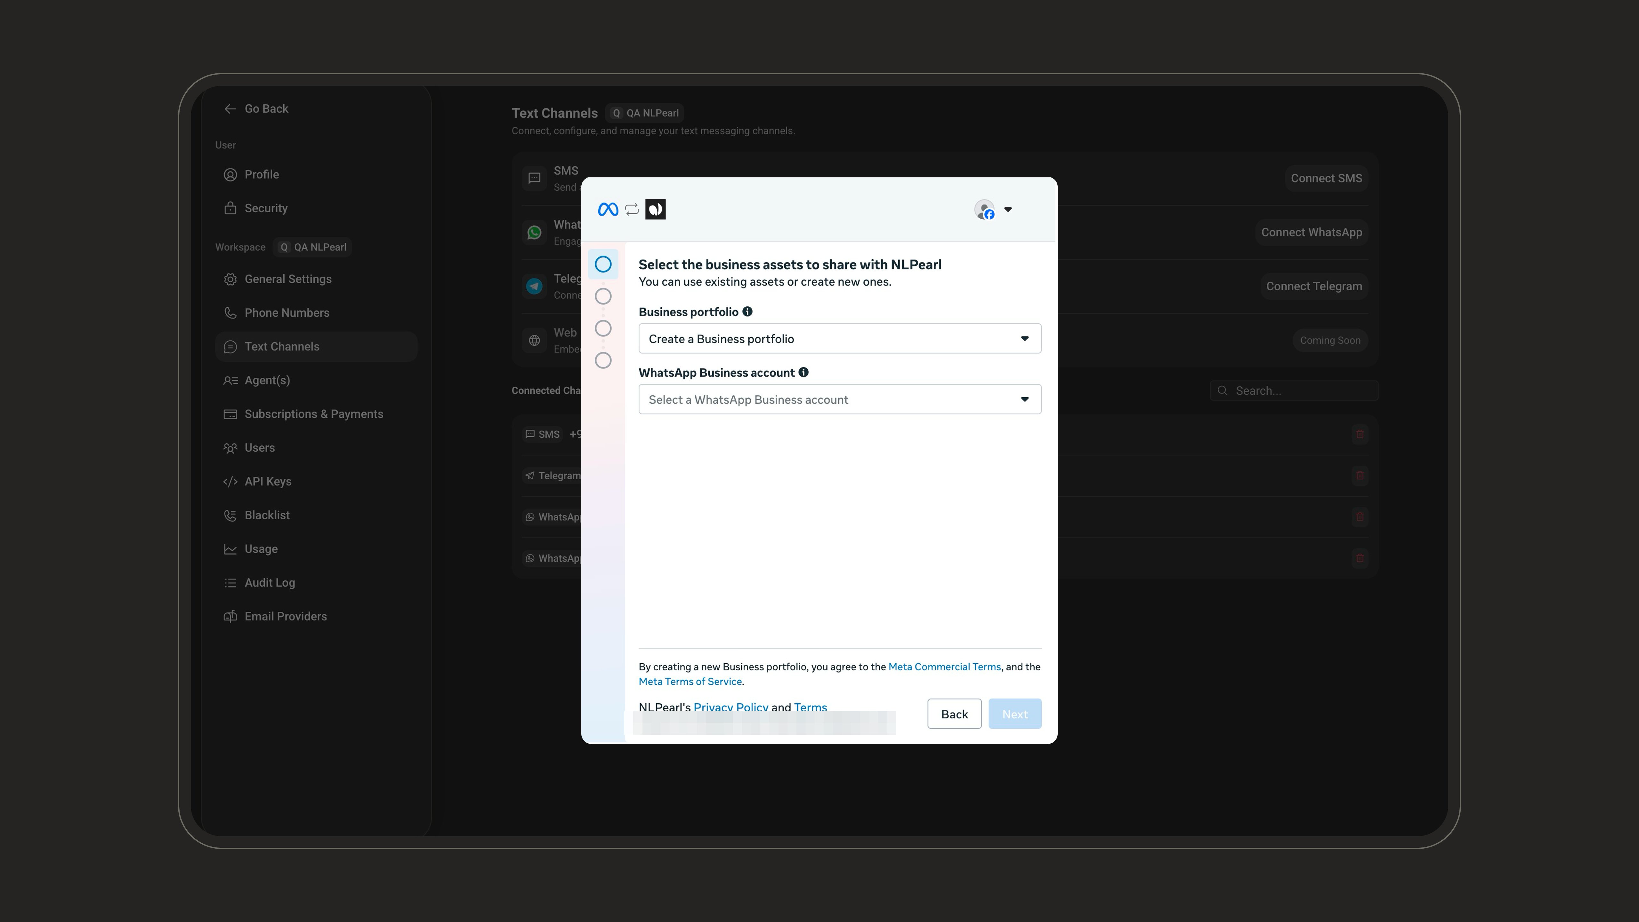Viewport: 1639px width, 922px height.
Task: Open Select a WhatsApp Business account dropdown
Action: (840, 399)
